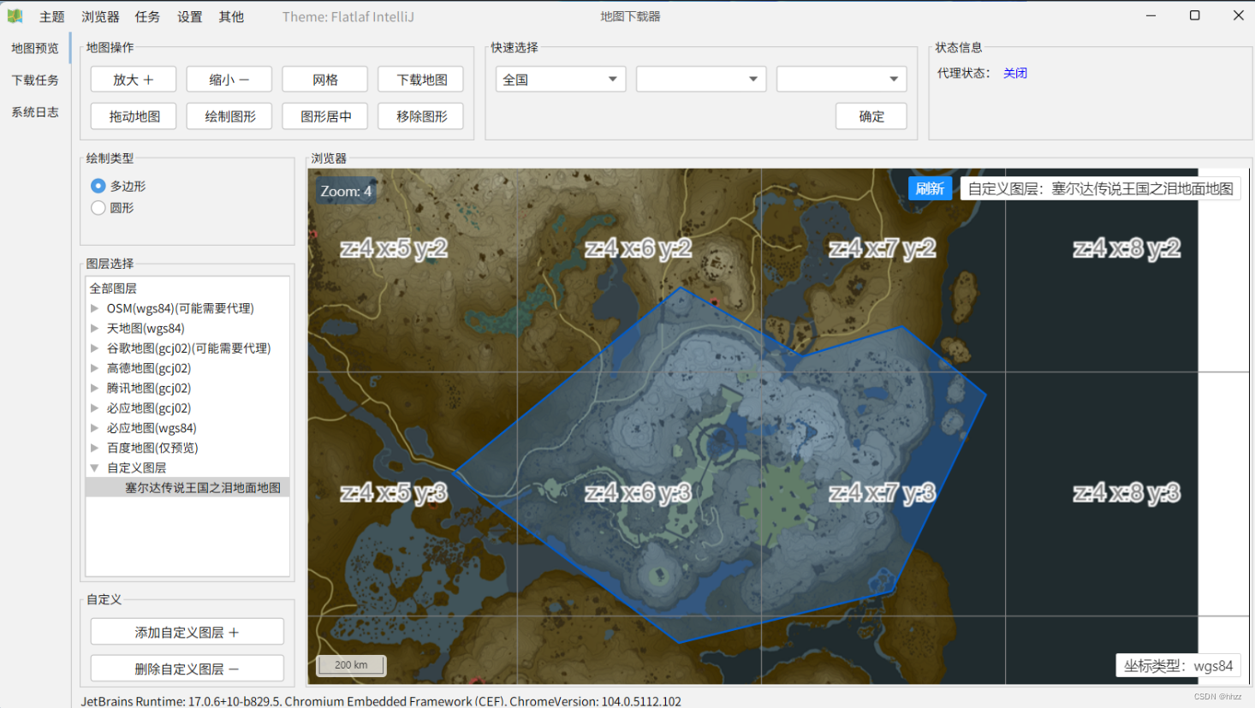The height and width of the screenshot is (708, 1255).
Task: Switch to the 地图预览 tab
Action: 35,48
